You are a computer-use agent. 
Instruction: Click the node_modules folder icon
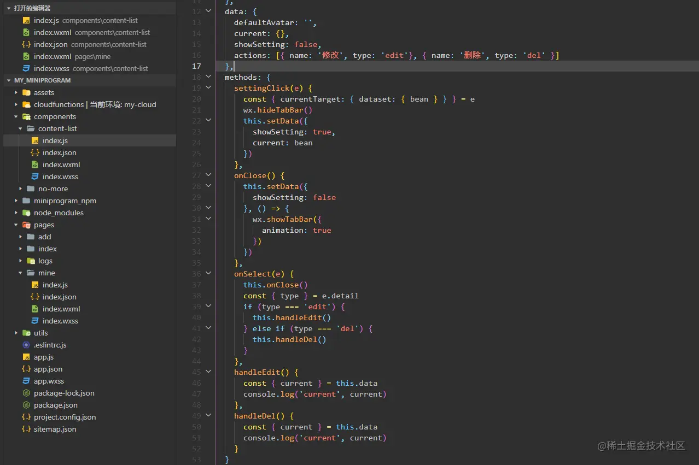pyautogui.click(x=26, y=213)
